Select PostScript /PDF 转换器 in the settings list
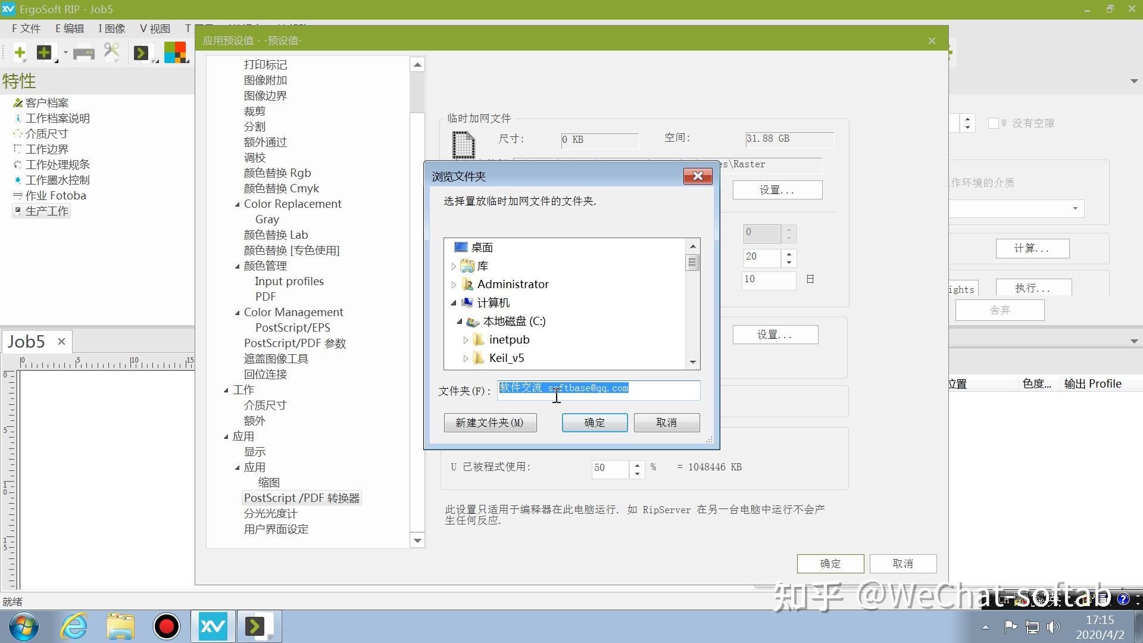This screenshot has height=643, width=1143. point(301,497)
